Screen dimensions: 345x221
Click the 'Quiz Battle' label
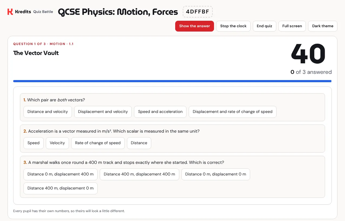[x=43, y=12]
